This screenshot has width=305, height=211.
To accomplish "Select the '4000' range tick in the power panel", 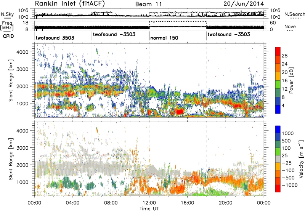I will click(x=22, y=52).
